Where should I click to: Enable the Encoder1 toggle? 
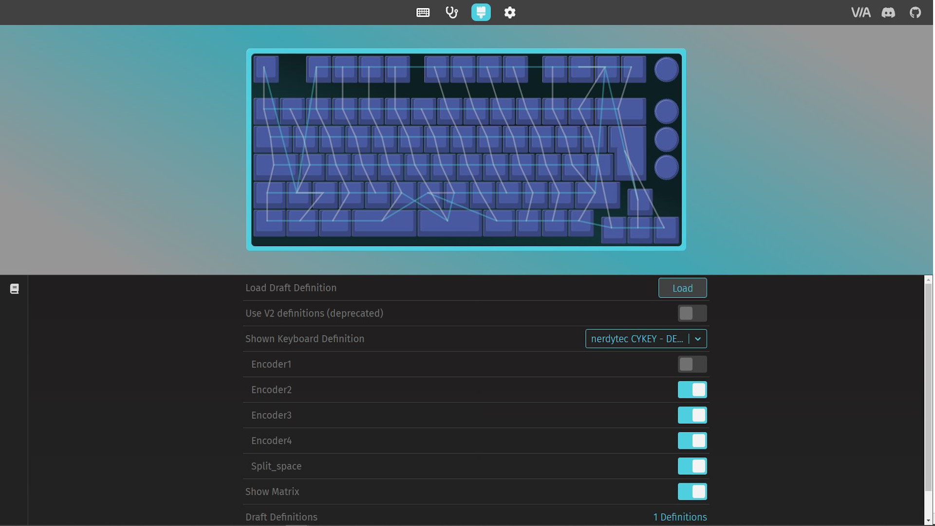click(x=692, y=364)
